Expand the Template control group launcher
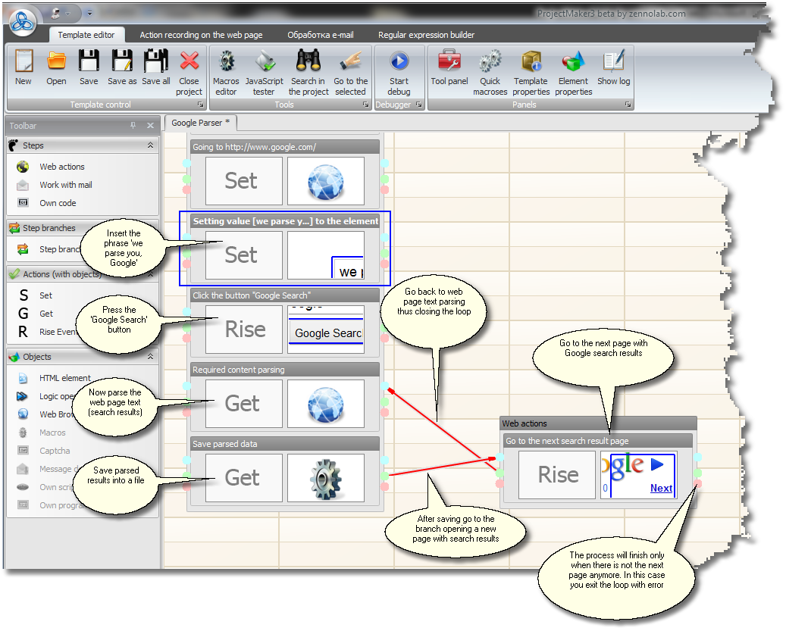786x631 pixels. pyautogui.click(x=200, y=105)
